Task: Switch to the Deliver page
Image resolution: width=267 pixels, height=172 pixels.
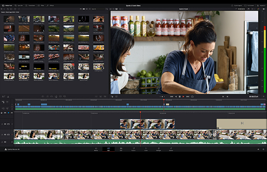Action: tap(171, 149)
